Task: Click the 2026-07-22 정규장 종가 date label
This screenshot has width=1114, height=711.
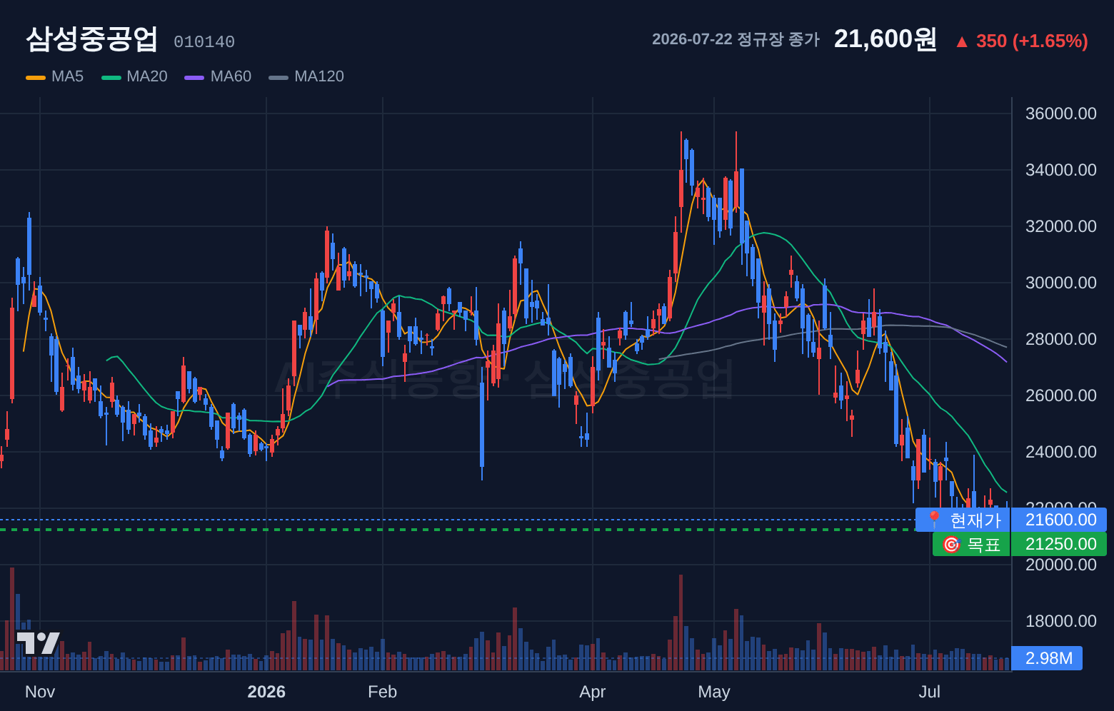Action: (x=736, y=39)
